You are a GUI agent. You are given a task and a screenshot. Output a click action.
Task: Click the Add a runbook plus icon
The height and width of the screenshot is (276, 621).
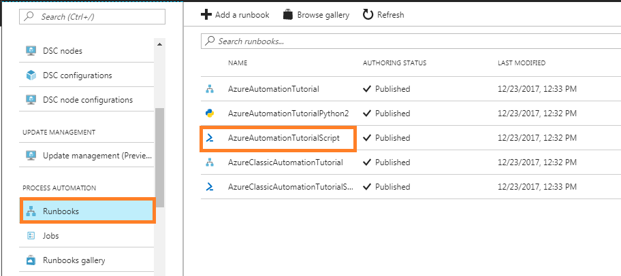click(206, 14)
